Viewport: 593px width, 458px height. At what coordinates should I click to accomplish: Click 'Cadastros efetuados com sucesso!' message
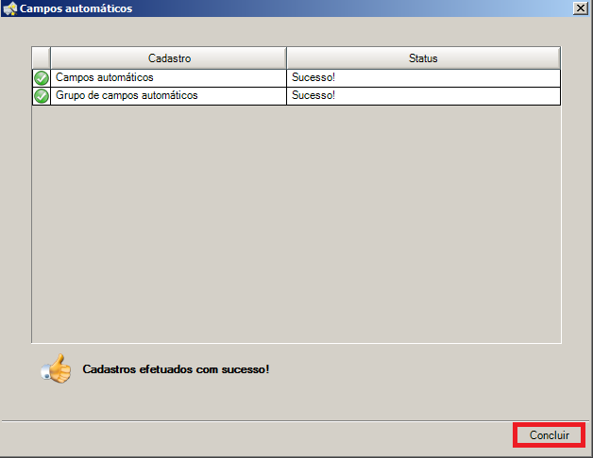[176, 369]
